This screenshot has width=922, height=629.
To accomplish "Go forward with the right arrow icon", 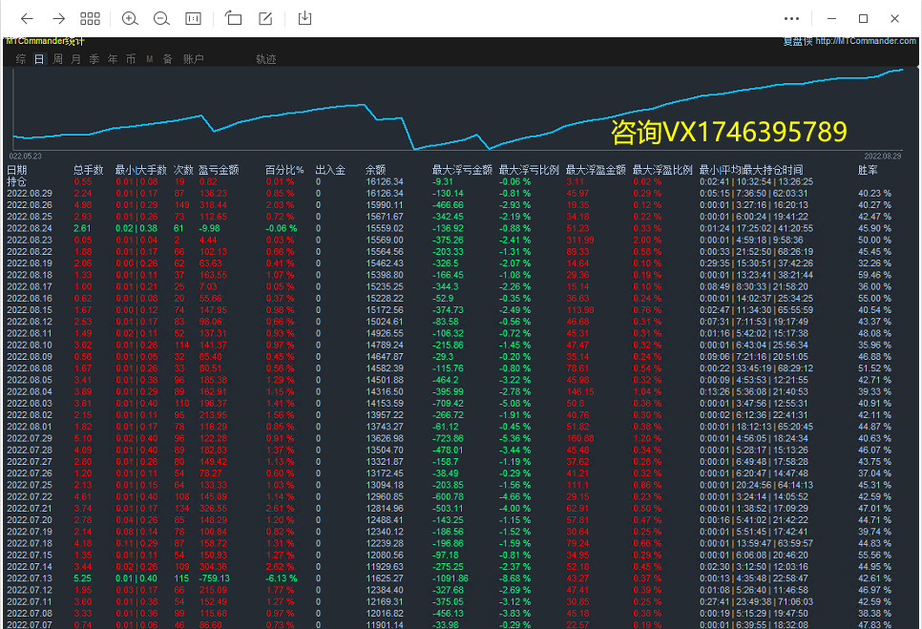I will pos(59,19).
